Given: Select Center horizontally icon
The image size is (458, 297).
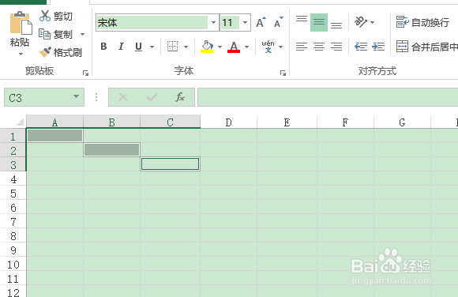Looking at the screenshot, I should tap(319, 47).
